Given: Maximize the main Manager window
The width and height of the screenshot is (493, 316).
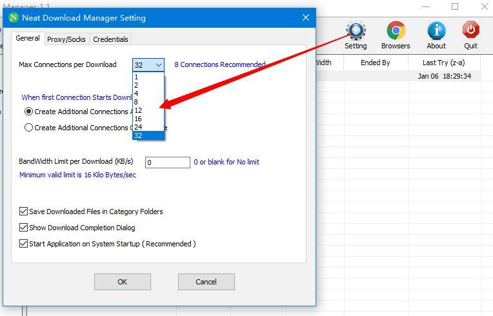Looking at the screenshot, I should (455, 6).
